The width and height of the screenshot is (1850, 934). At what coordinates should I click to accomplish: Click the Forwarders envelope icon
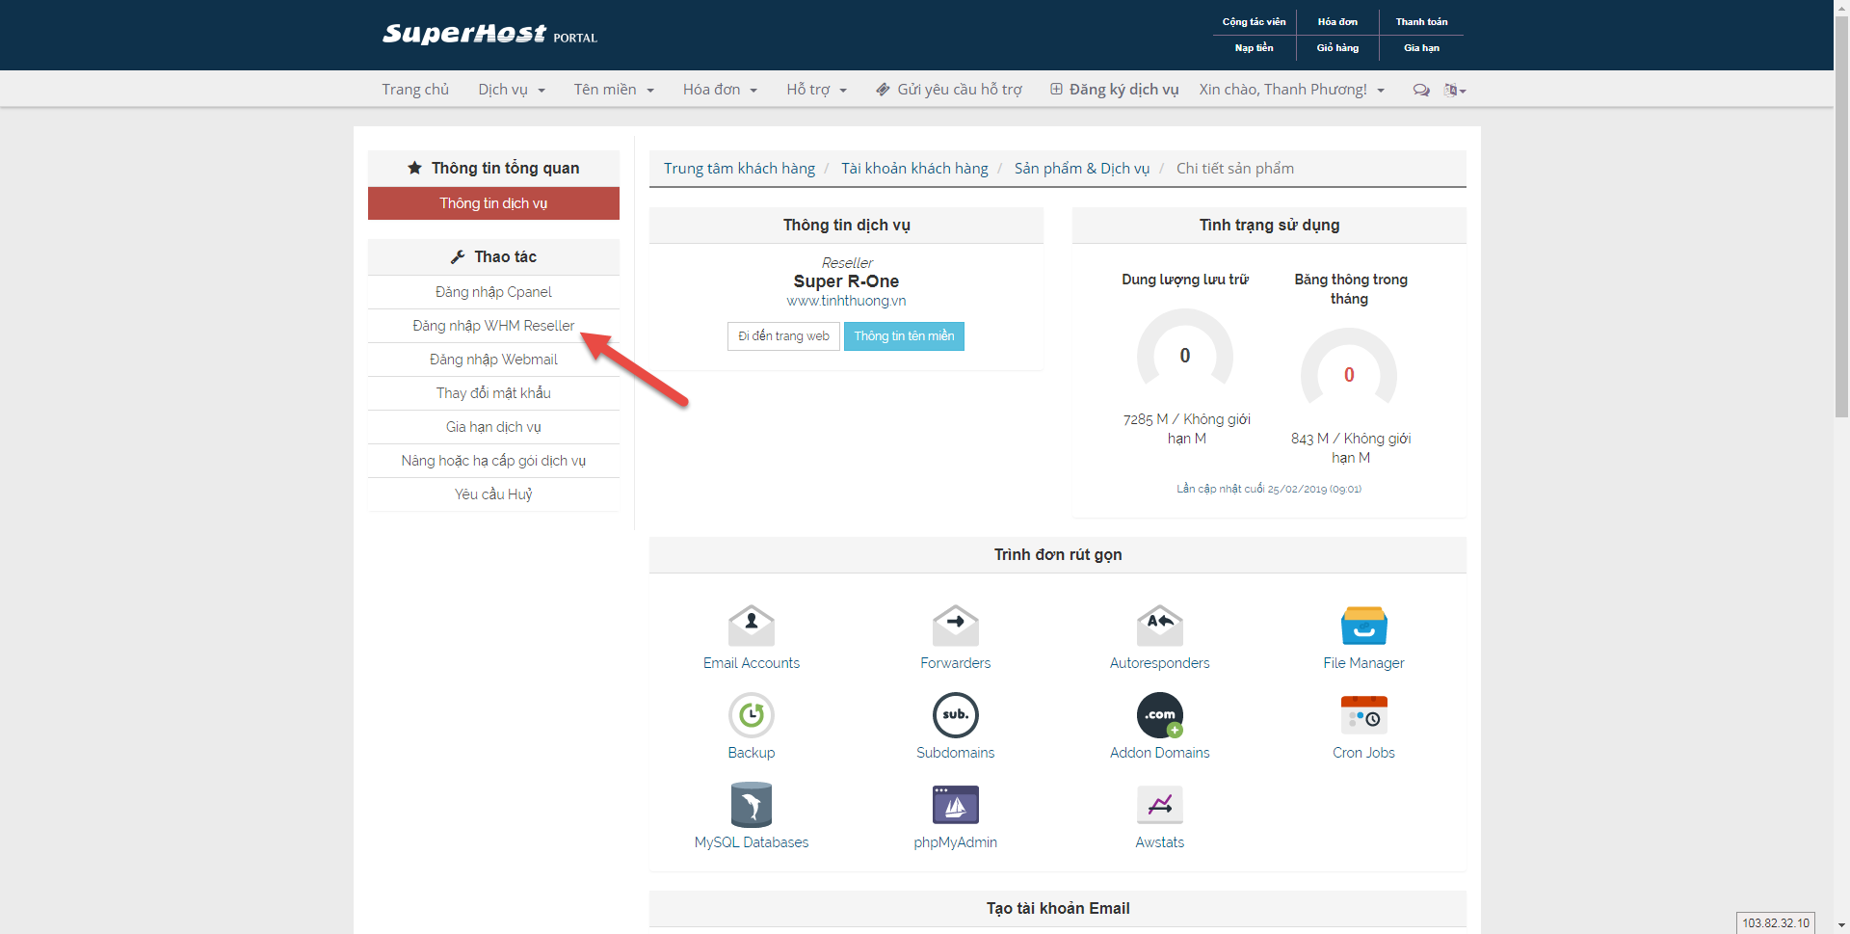(x=955, y=626)
